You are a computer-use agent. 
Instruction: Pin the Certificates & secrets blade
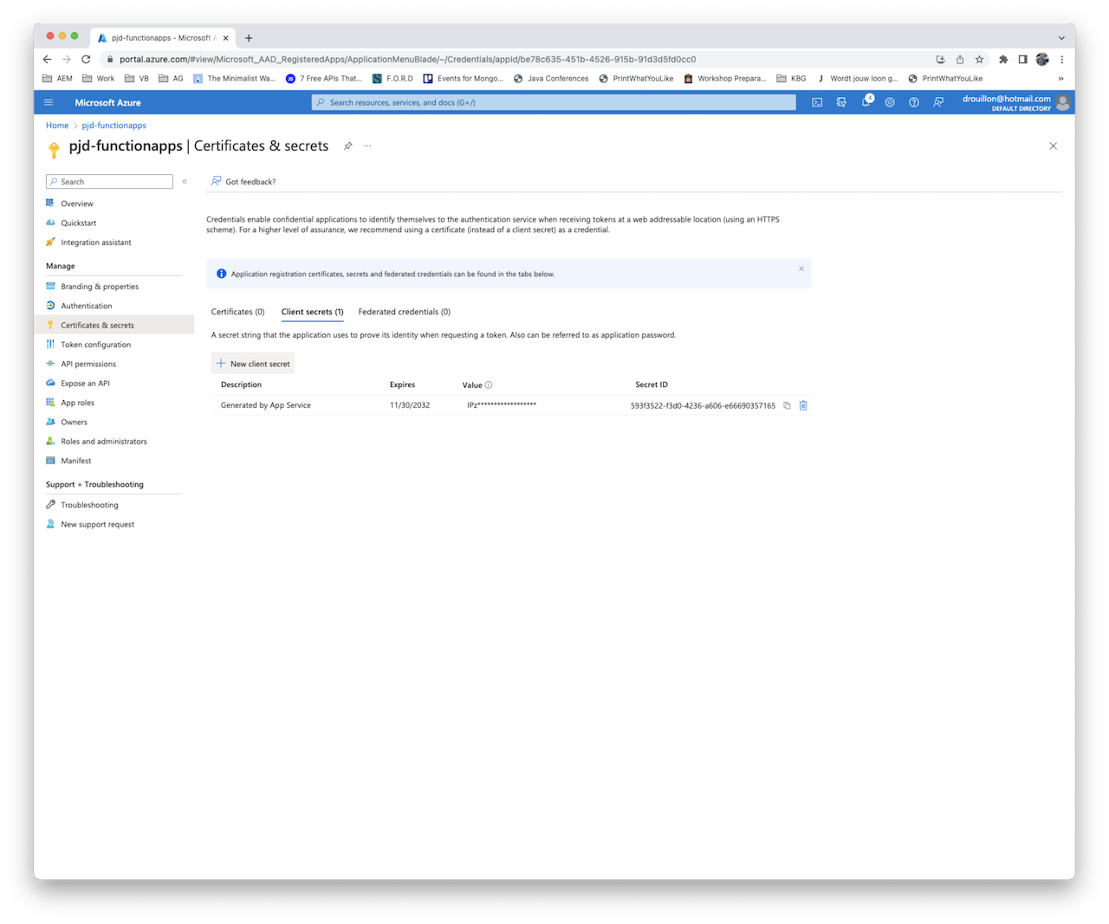[x=347, y=145]
